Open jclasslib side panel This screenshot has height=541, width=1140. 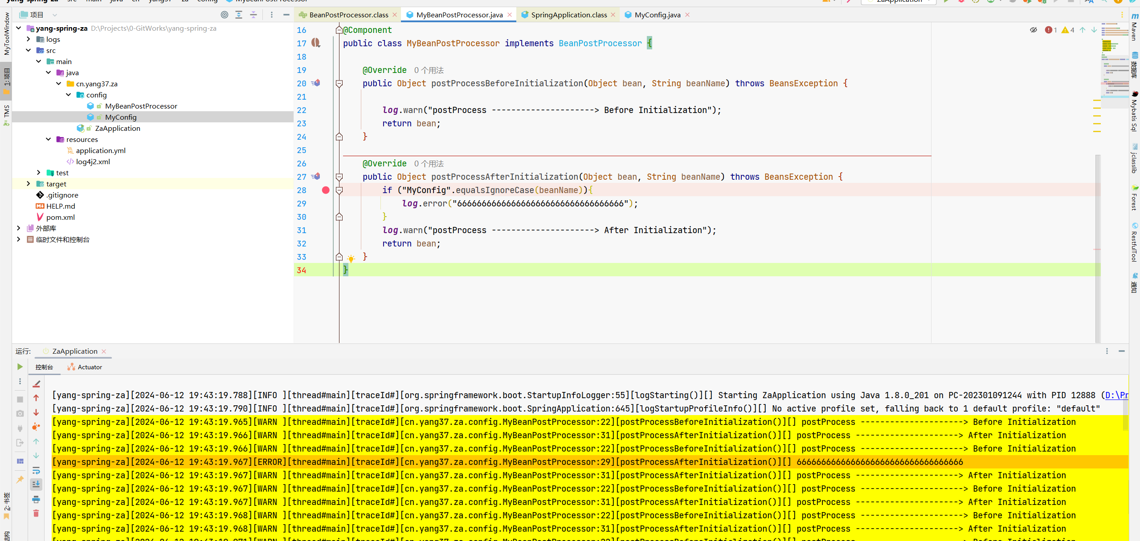[1135, 158]
